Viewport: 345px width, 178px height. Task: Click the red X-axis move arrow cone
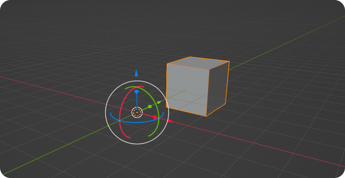tap(171, 121)
